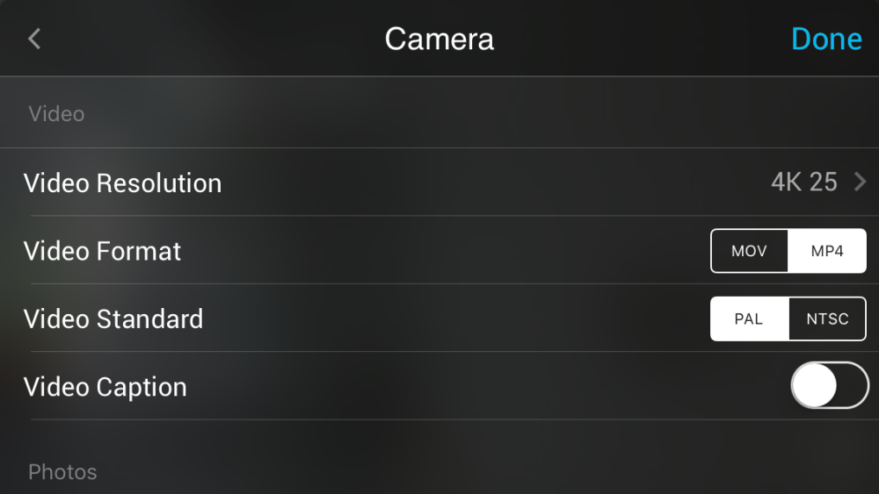Image resolution: width=879 pixels, height=494 pixels.
Task: Select the 4K 25 resolution value
Action: [x=804, y=182]
